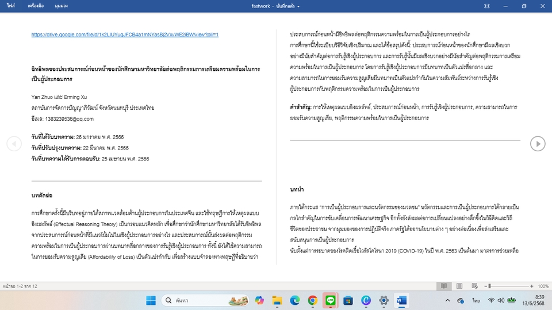
Task: Switch to Print Layout view
Action: (x=458, y=286)
